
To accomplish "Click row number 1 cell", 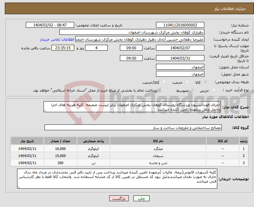I will (244, 149).
